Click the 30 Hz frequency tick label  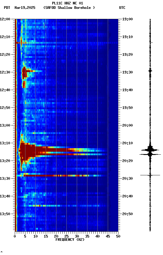(x=77, y=236)
